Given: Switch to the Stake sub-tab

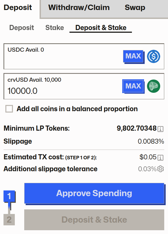Looking at the screenshot, I should pyautogui.click(x=55, y=28).
